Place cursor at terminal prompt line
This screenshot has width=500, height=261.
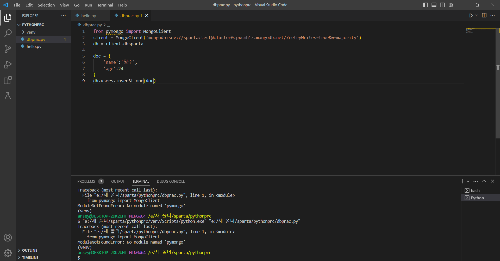point(79,258)
